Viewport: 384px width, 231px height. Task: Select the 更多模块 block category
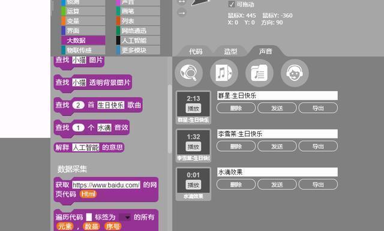click(x=138, y=50)
